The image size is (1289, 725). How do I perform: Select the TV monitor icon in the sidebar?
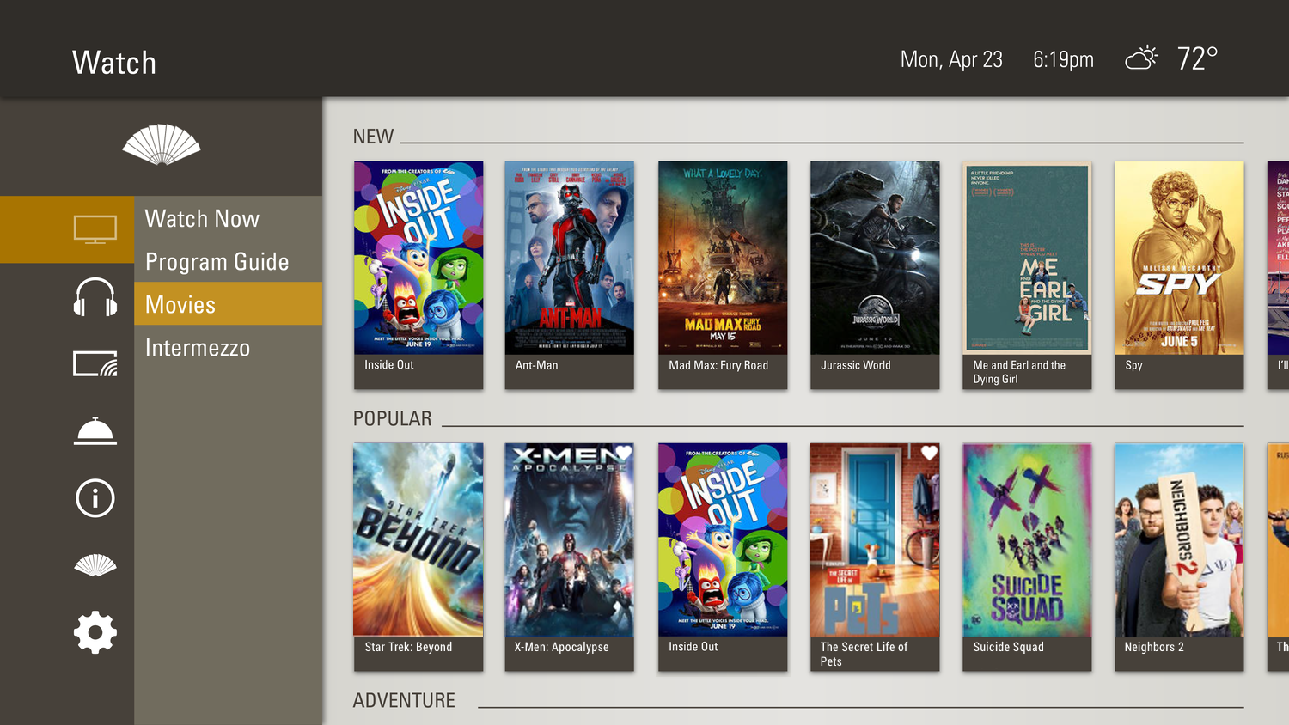click(x=95, y=229)
